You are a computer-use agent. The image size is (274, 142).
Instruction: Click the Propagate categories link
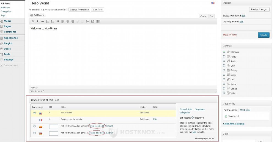(x=192, y=111)
